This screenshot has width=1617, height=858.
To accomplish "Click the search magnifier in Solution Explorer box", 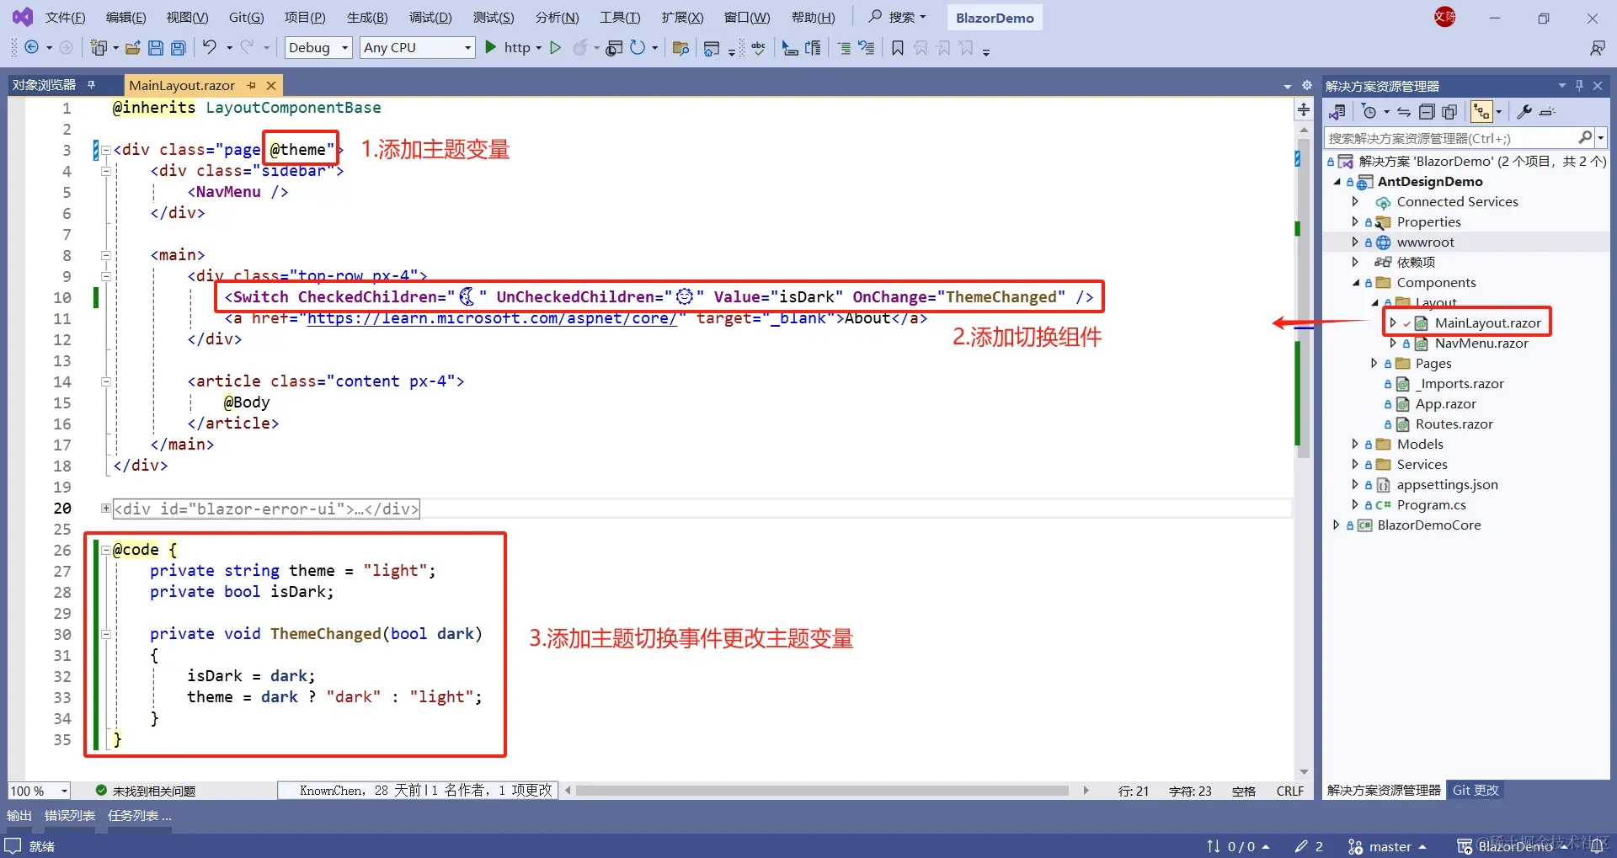I will tap(1585, 137).
